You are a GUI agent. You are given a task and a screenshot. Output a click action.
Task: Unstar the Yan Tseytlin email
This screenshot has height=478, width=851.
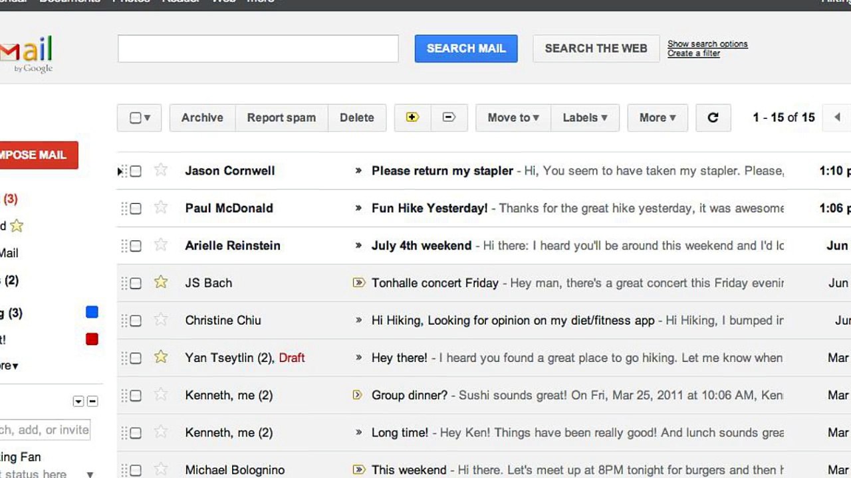coord(161,357)
